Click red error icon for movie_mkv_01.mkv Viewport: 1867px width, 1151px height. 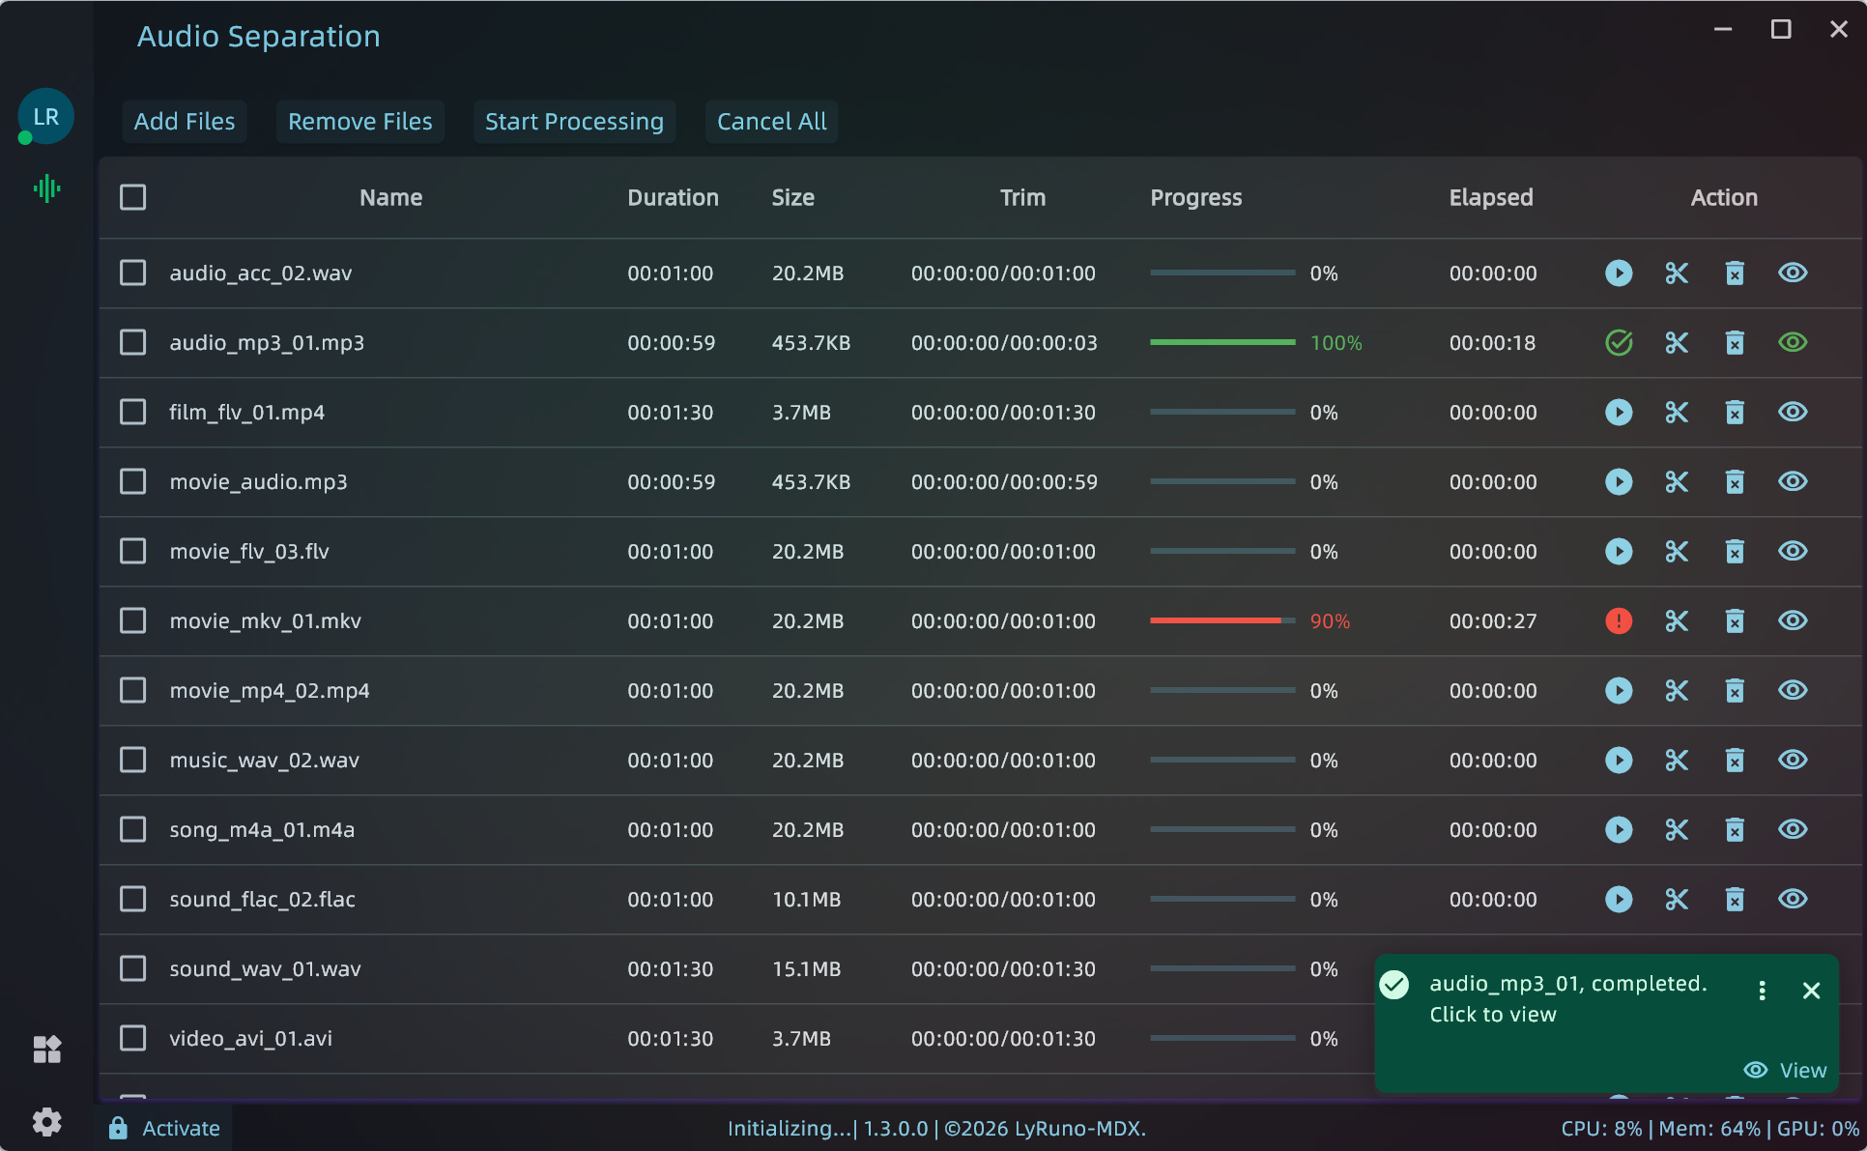[x=1619, y=621]
